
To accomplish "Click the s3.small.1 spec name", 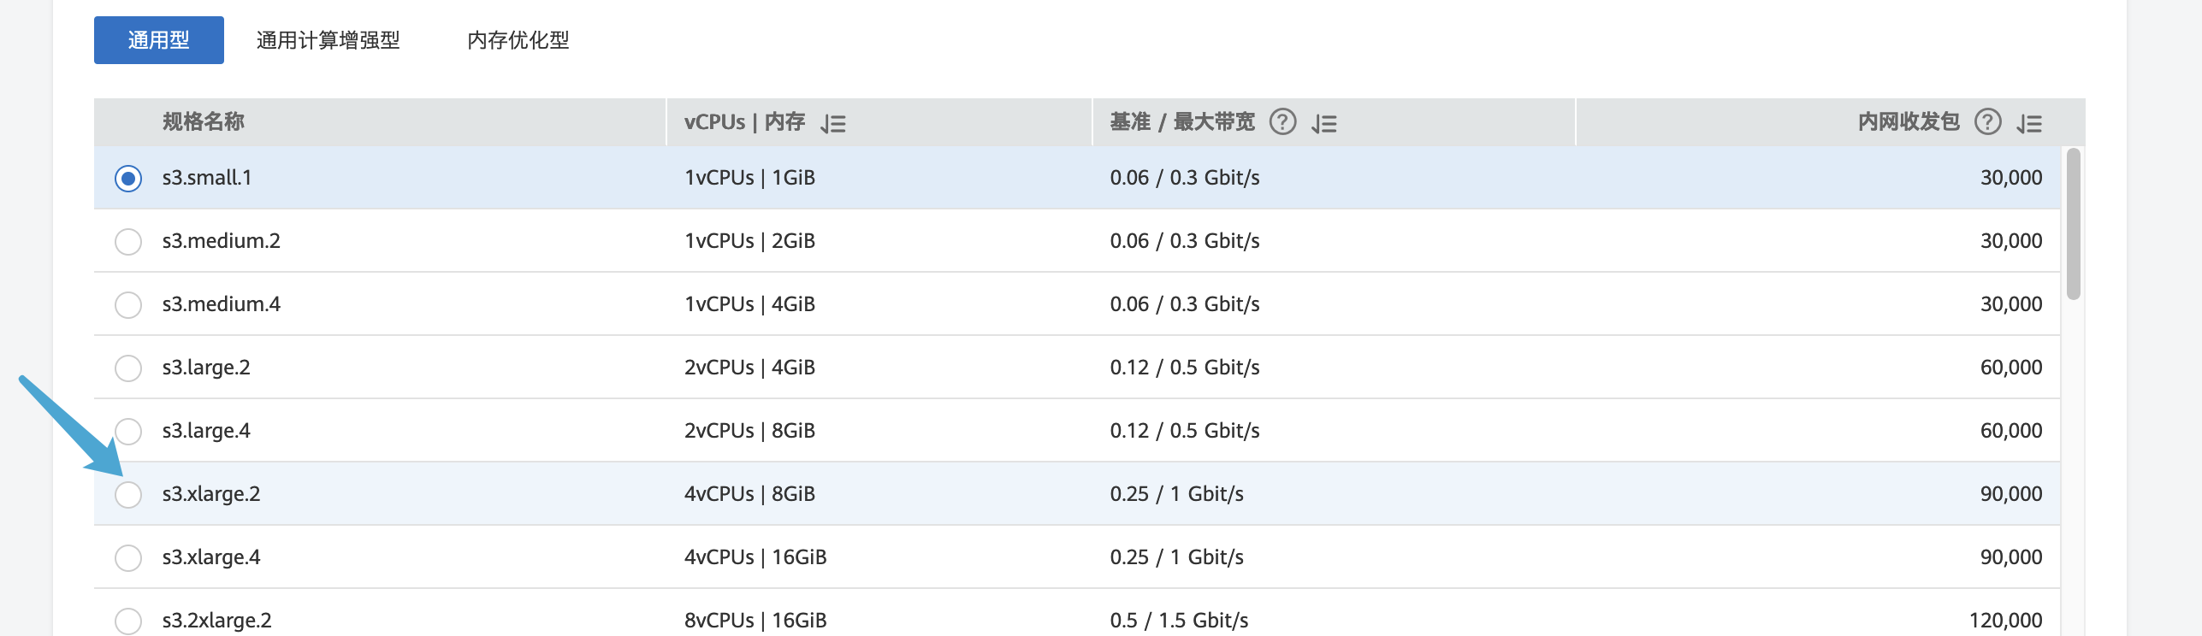I will tap(207, 178).
